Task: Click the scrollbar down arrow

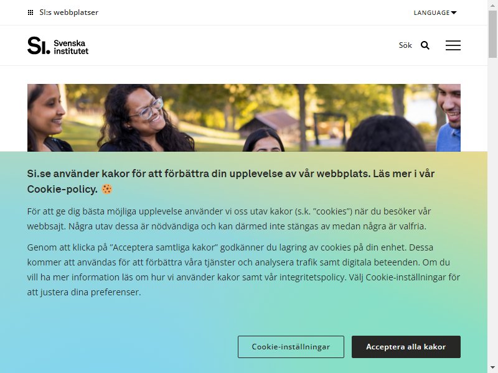Action: (x=492, y=368)
